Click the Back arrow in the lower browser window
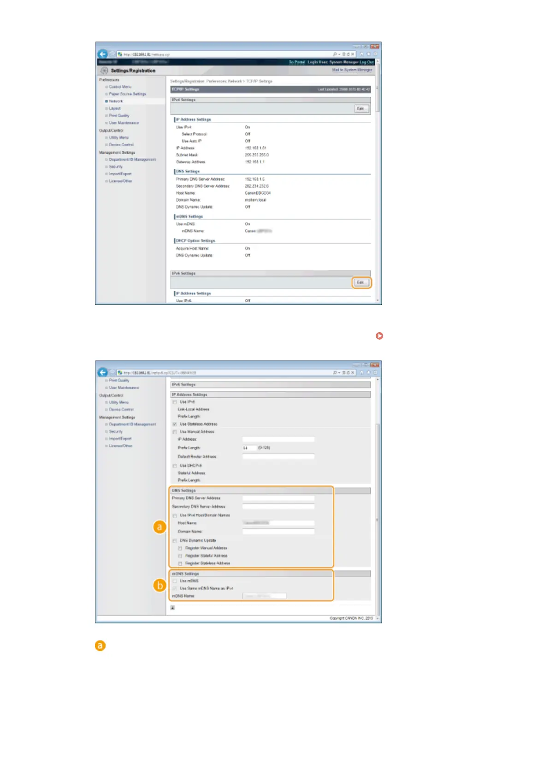Image resolution: width=549 pixels, height=777 pixels. click(x=102, y=372)
